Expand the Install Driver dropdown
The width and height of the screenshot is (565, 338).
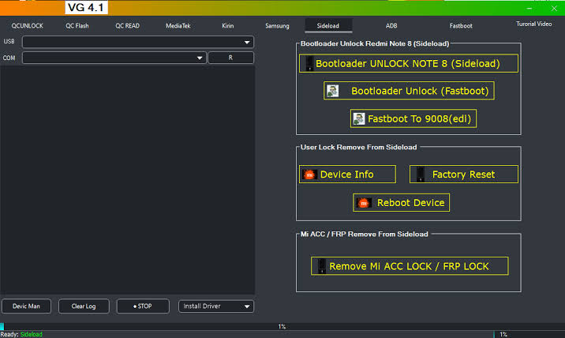247,306
